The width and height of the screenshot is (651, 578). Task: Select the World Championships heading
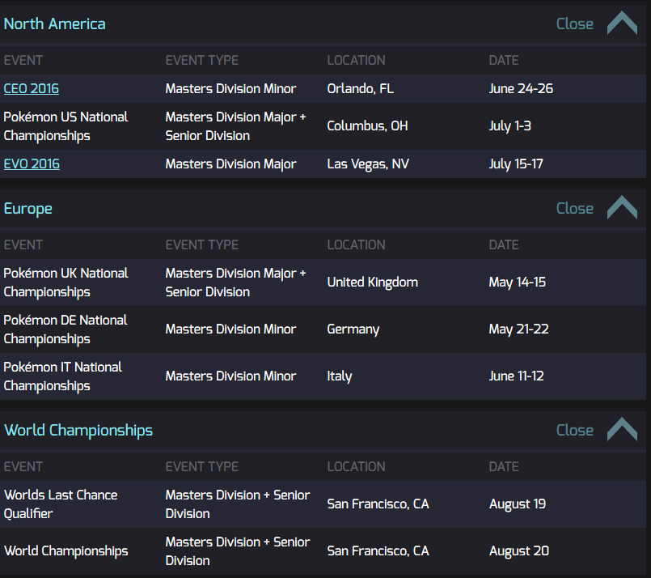(x=78, y=431)
